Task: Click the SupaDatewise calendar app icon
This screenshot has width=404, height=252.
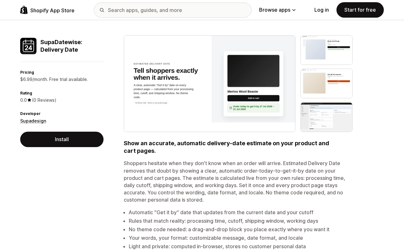Action: tap(28, 46)
